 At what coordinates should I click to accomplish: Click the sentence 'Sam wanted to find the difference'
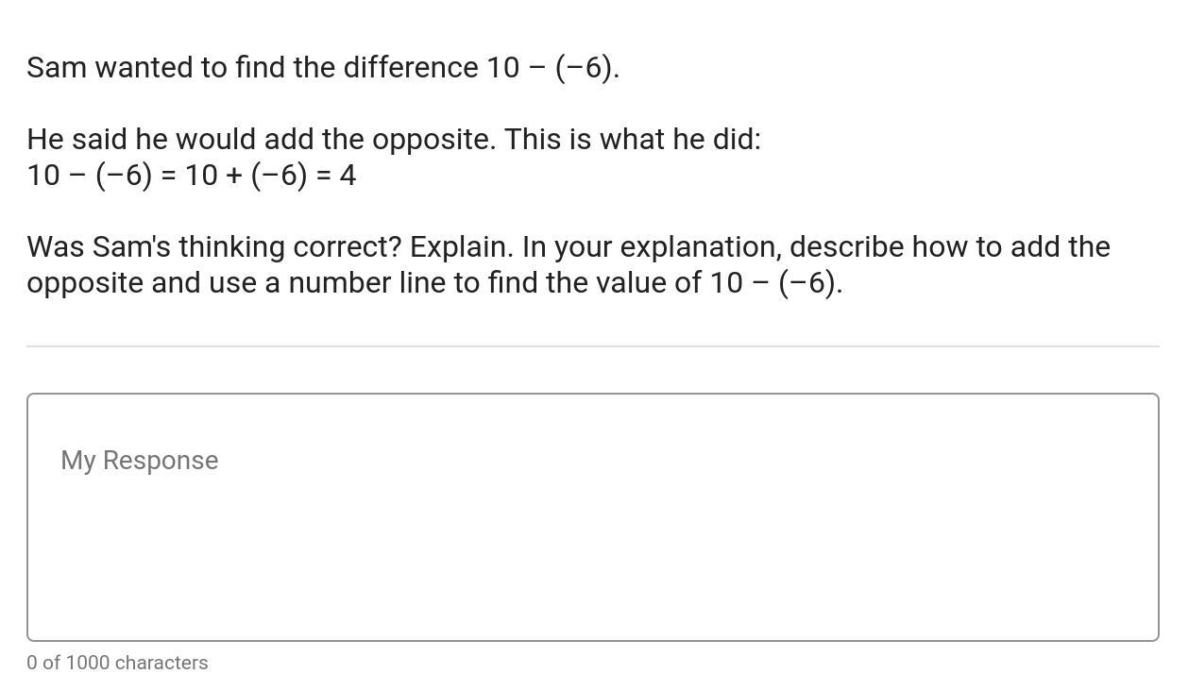coord(252,68)
